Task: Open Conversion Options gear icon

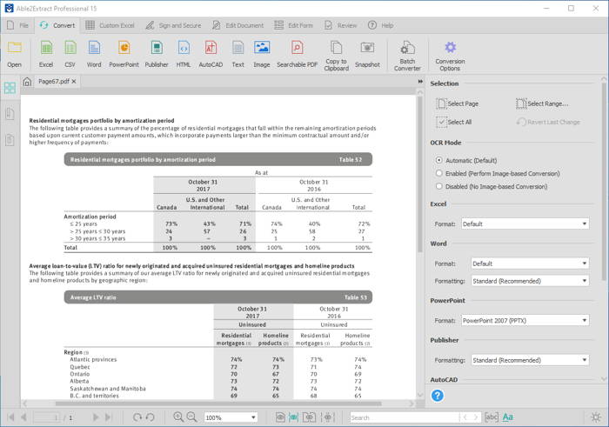Action: [x=450, y=55]
